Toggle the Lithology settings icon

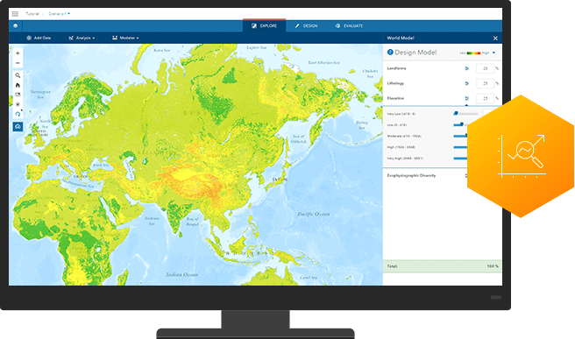467,83
